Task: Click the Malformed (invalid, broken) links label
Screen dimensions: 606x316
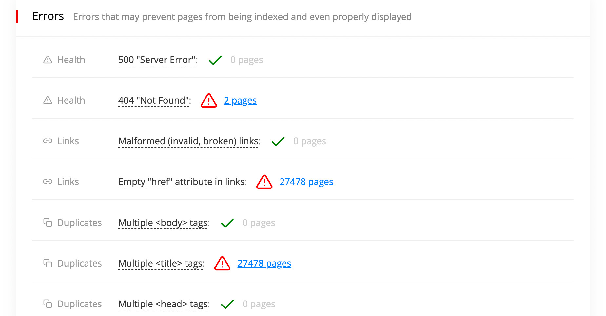Action: click(188, 141)
